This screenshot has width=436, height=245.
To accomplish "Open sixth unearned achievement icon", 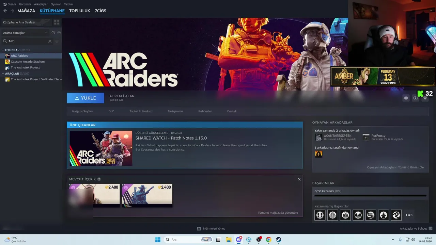I will click(384, 215).
